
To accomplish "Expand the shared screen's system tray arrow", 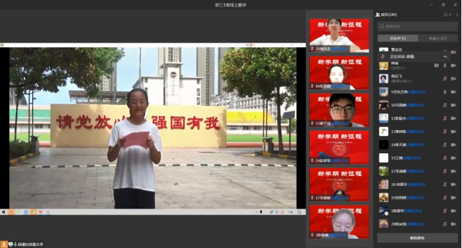I will coord(256,212).
